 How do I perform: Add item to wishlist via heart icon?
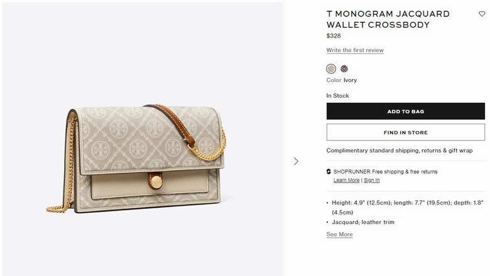click(x=482, y=14)
